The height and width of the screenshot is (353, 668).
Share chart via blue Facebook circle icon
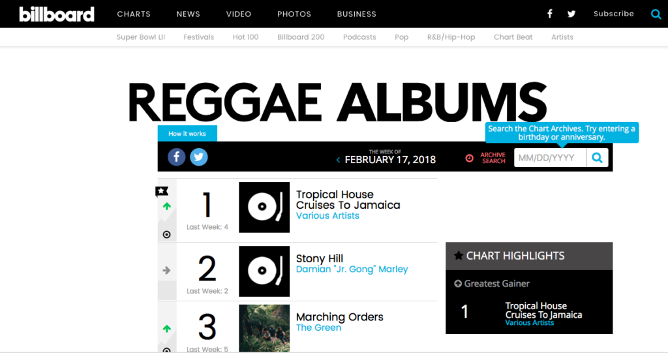click(177, 157)
